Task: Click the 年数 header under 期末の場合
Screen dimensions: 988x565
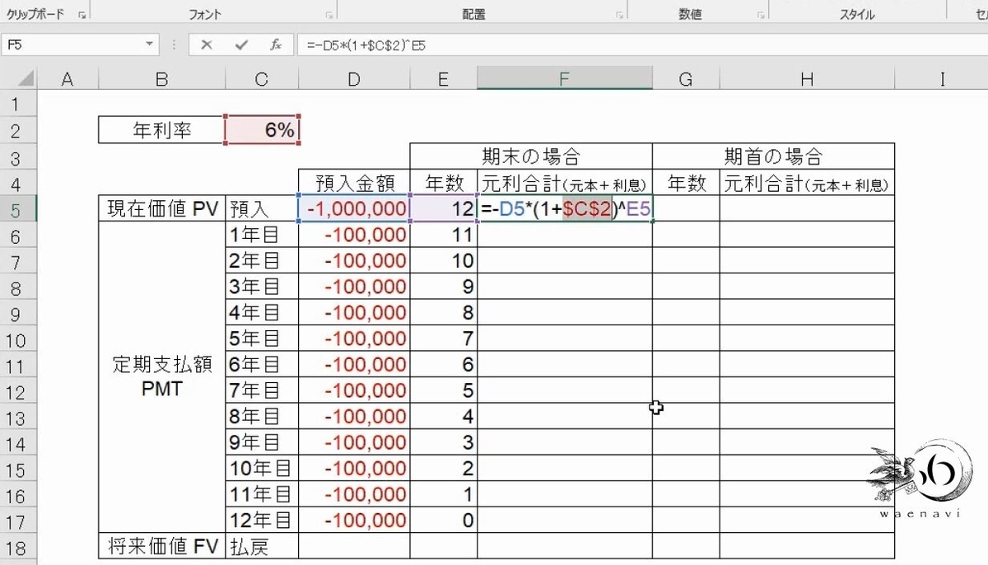Action: pos(444,183)
